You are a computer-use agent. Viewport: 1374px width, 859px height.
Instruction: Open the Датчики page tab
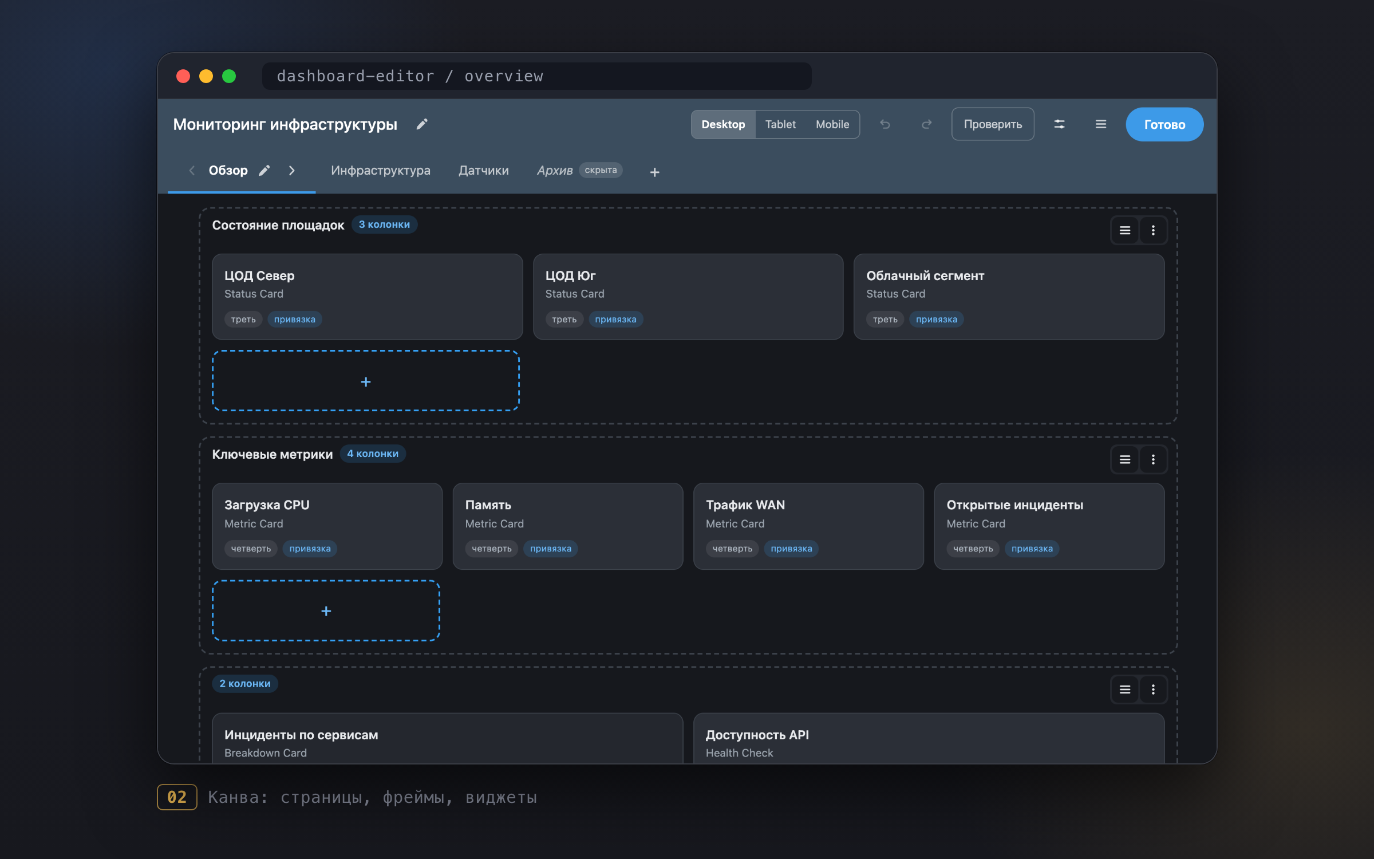484,171
